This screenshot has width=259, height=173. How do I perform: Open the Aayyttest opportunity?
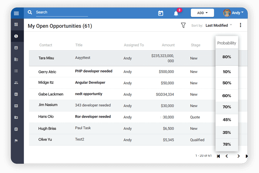(x=83, y=58)
